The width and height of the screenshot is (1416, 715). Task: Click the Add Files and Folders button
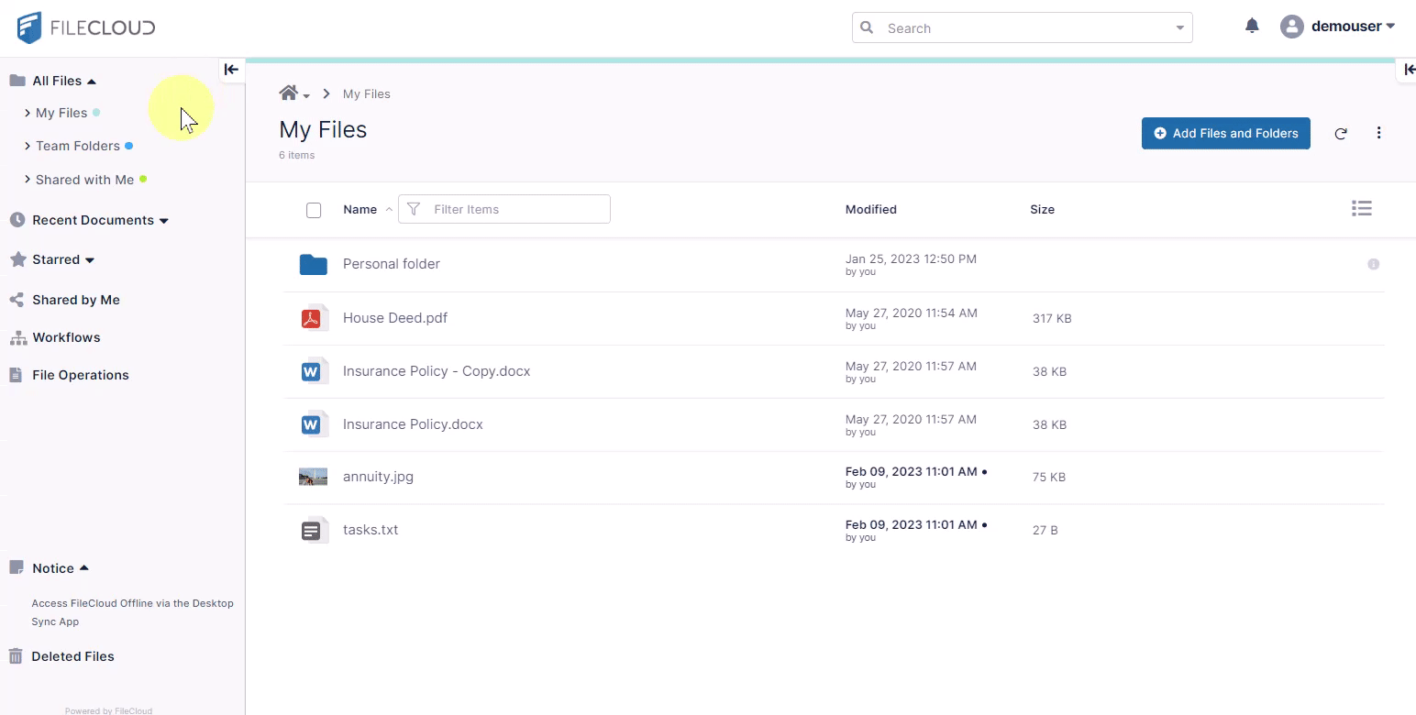1225,133
